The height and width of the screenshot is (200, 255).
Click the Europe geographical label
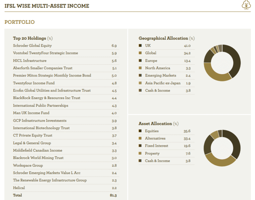pyautogui.click(x=151, y=61)
